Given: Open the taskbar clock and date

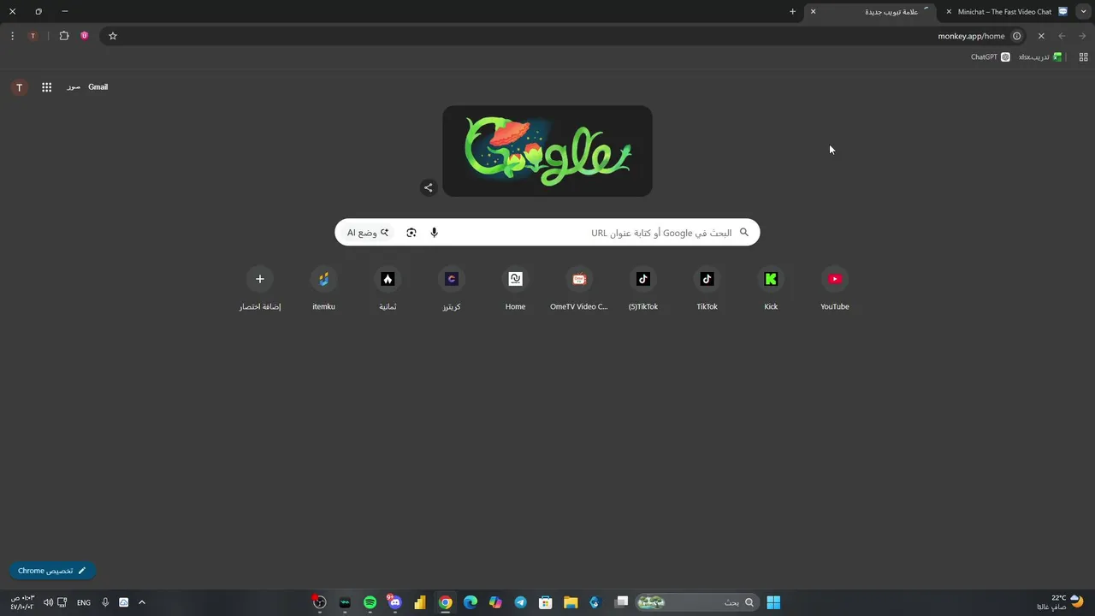Looking at the screenshot, I should [x=22, y=602].
